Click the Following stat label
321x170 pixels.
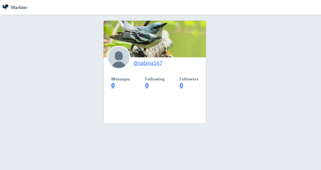155,79
